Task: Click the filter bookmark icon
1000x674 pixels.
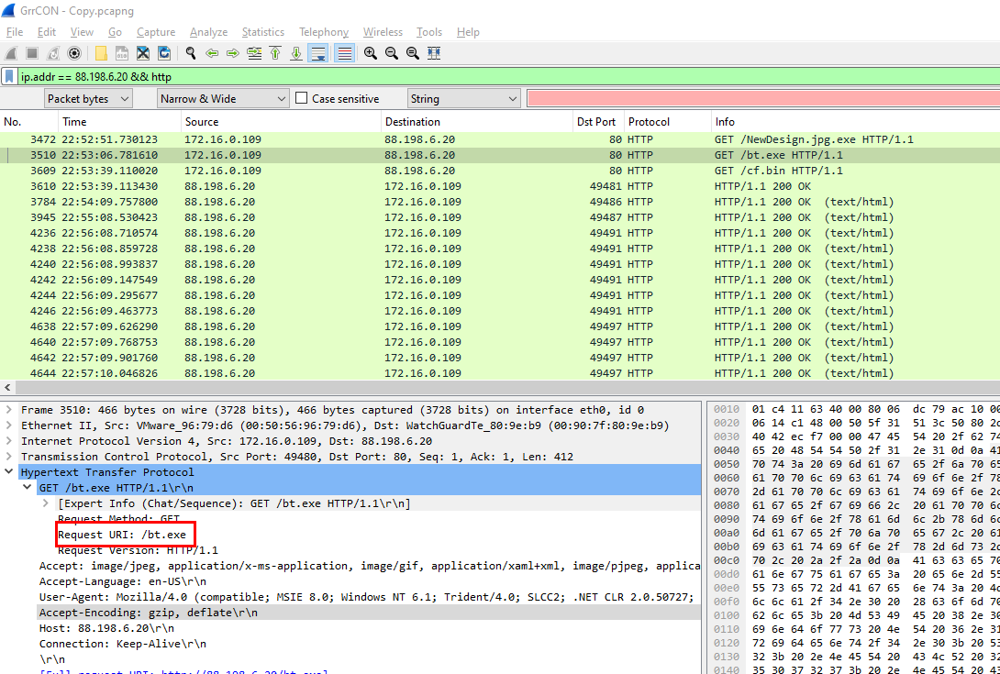Action: (x=9, y=77)
